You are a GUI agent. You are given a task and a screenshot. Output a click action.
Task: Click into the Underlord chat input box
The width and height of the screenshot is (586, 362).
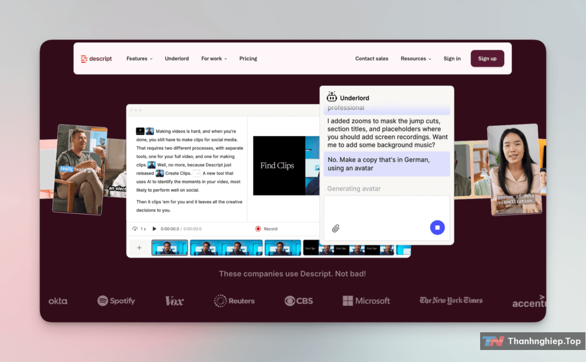378,209
